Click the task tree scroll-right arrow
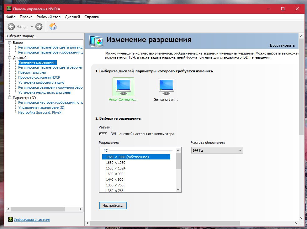Viewport: 307px width, 229px height. pyautogui.click(x=80, y=209)
